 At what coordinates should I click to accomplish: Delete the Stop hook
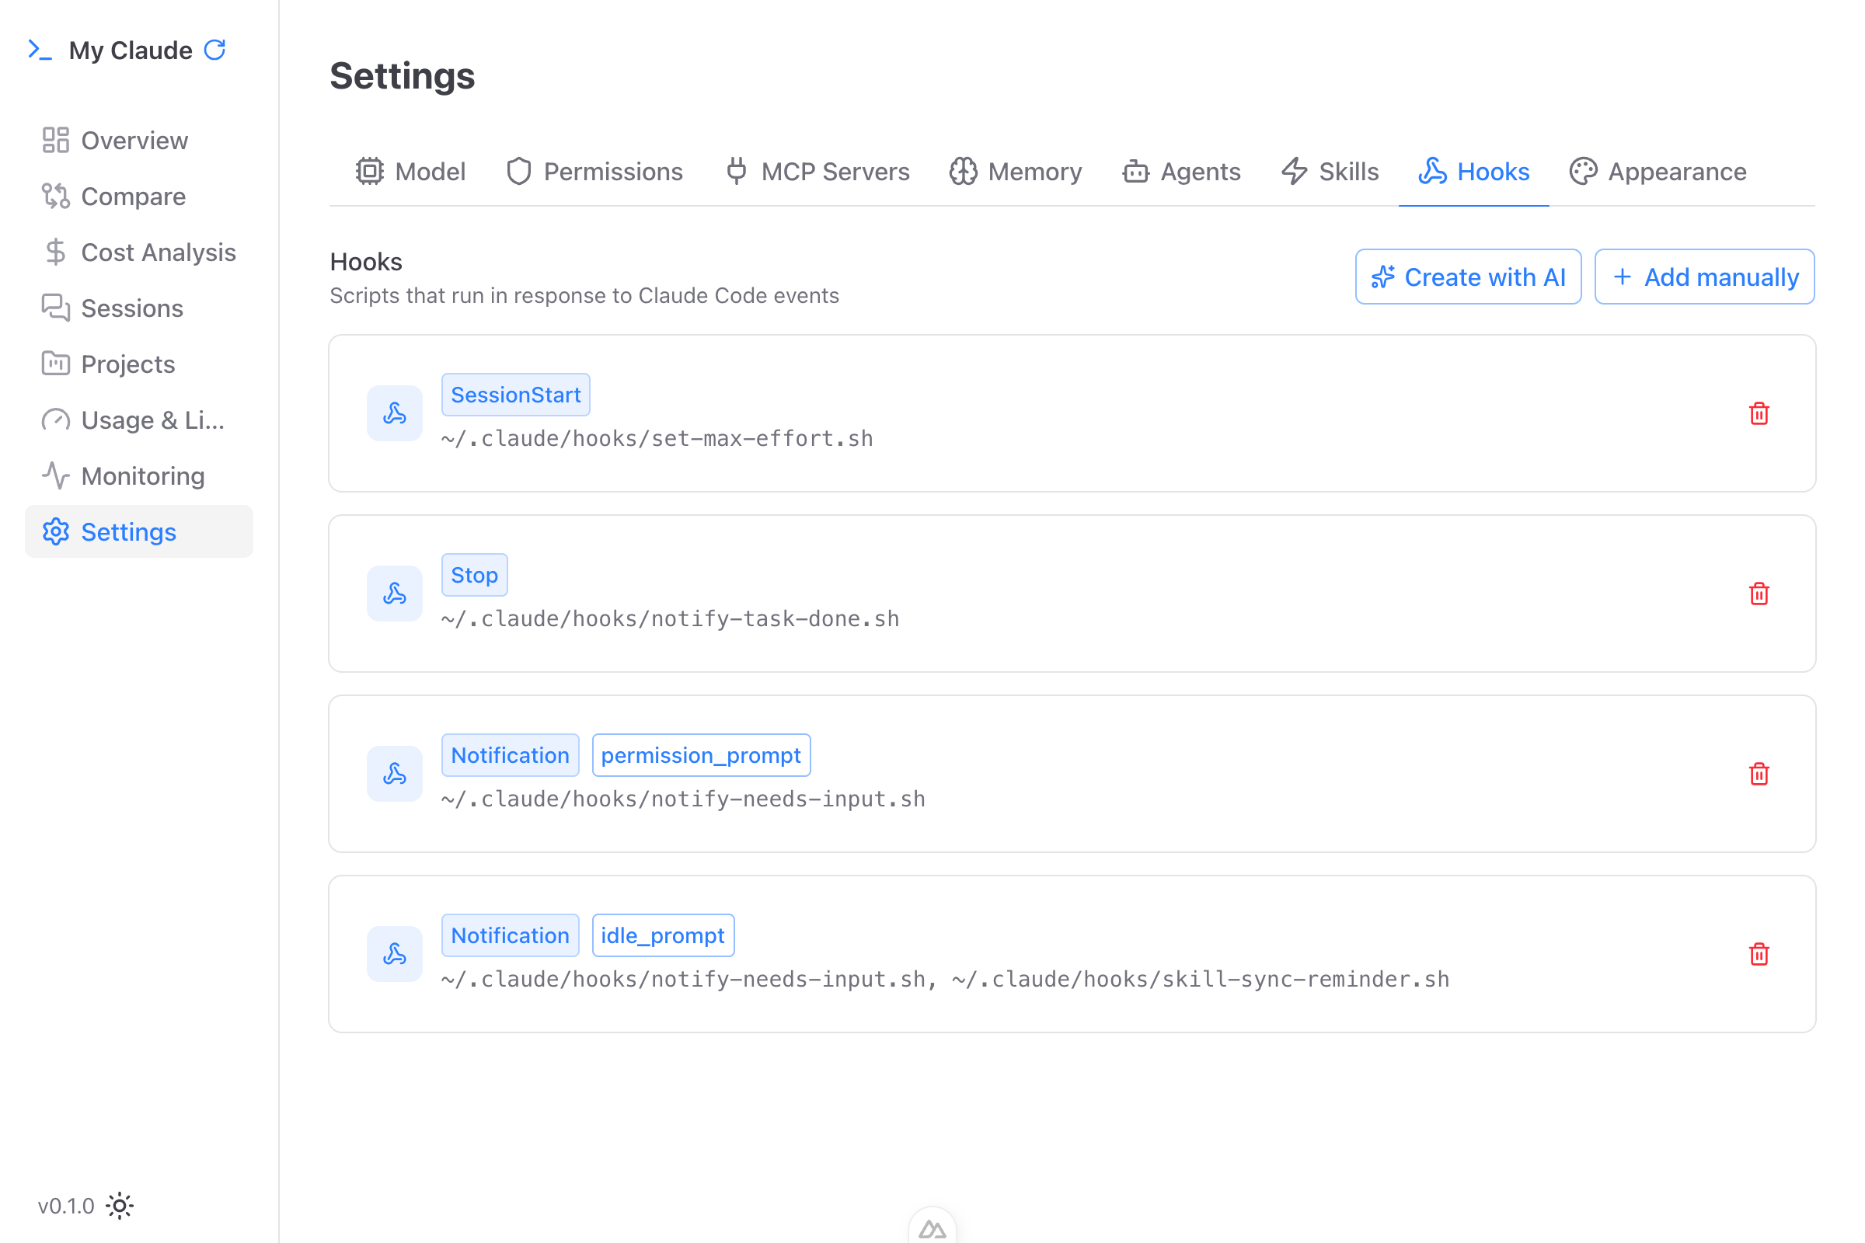click(1759, 594)
